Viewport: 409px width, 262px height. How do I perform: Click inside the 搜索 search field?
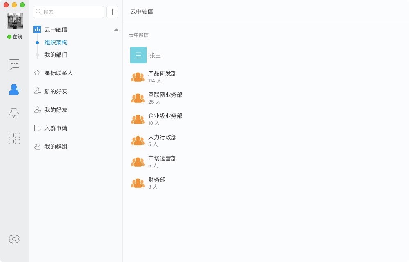68,12
